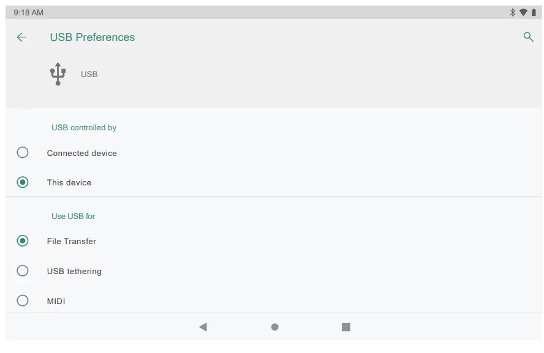Tap the 9:18 AM clock
Image resolution: width=544 pixels, height=353 pixels.
pyautogui.click(x=28, y=12)
